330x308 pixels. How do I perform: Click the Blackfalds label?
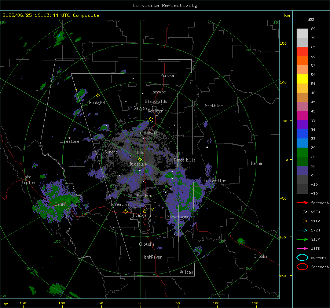[156, 101]
